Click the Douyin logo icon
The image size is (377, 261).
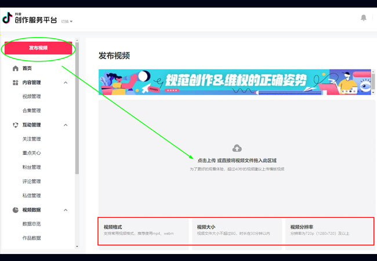click(x=7, y=19)
